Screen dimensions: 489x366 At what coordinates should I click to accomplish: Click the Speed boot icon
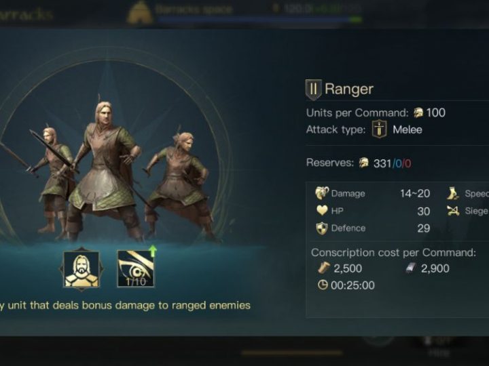(x=452, y=193)
